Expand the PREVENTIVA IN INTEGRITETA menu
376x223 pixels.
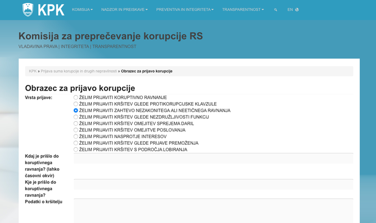coord(185,10)
